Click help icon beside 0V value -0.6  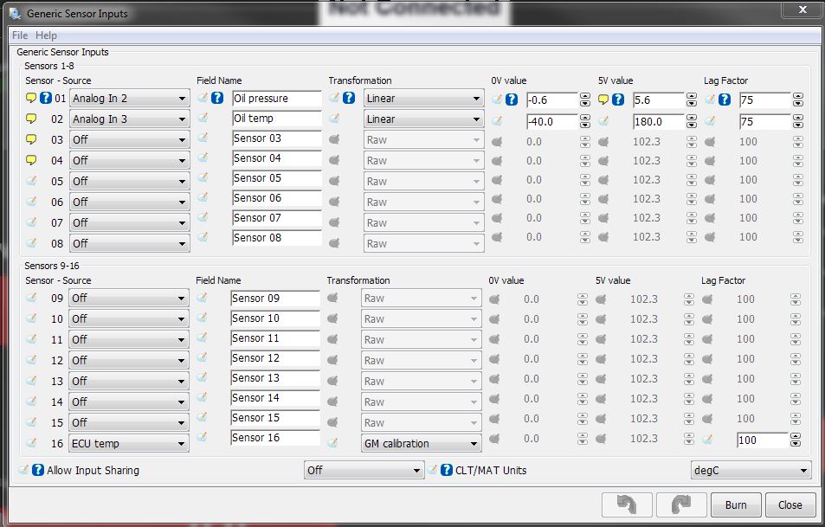pos(512,100)
